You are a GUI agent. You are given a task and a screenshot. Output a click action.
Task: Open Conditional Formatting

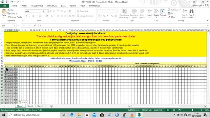[124, 14]
